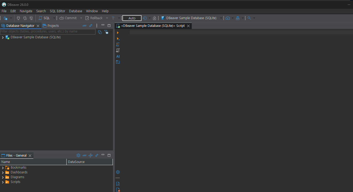Execute SQL query with the orange arrow

[118, 33]
